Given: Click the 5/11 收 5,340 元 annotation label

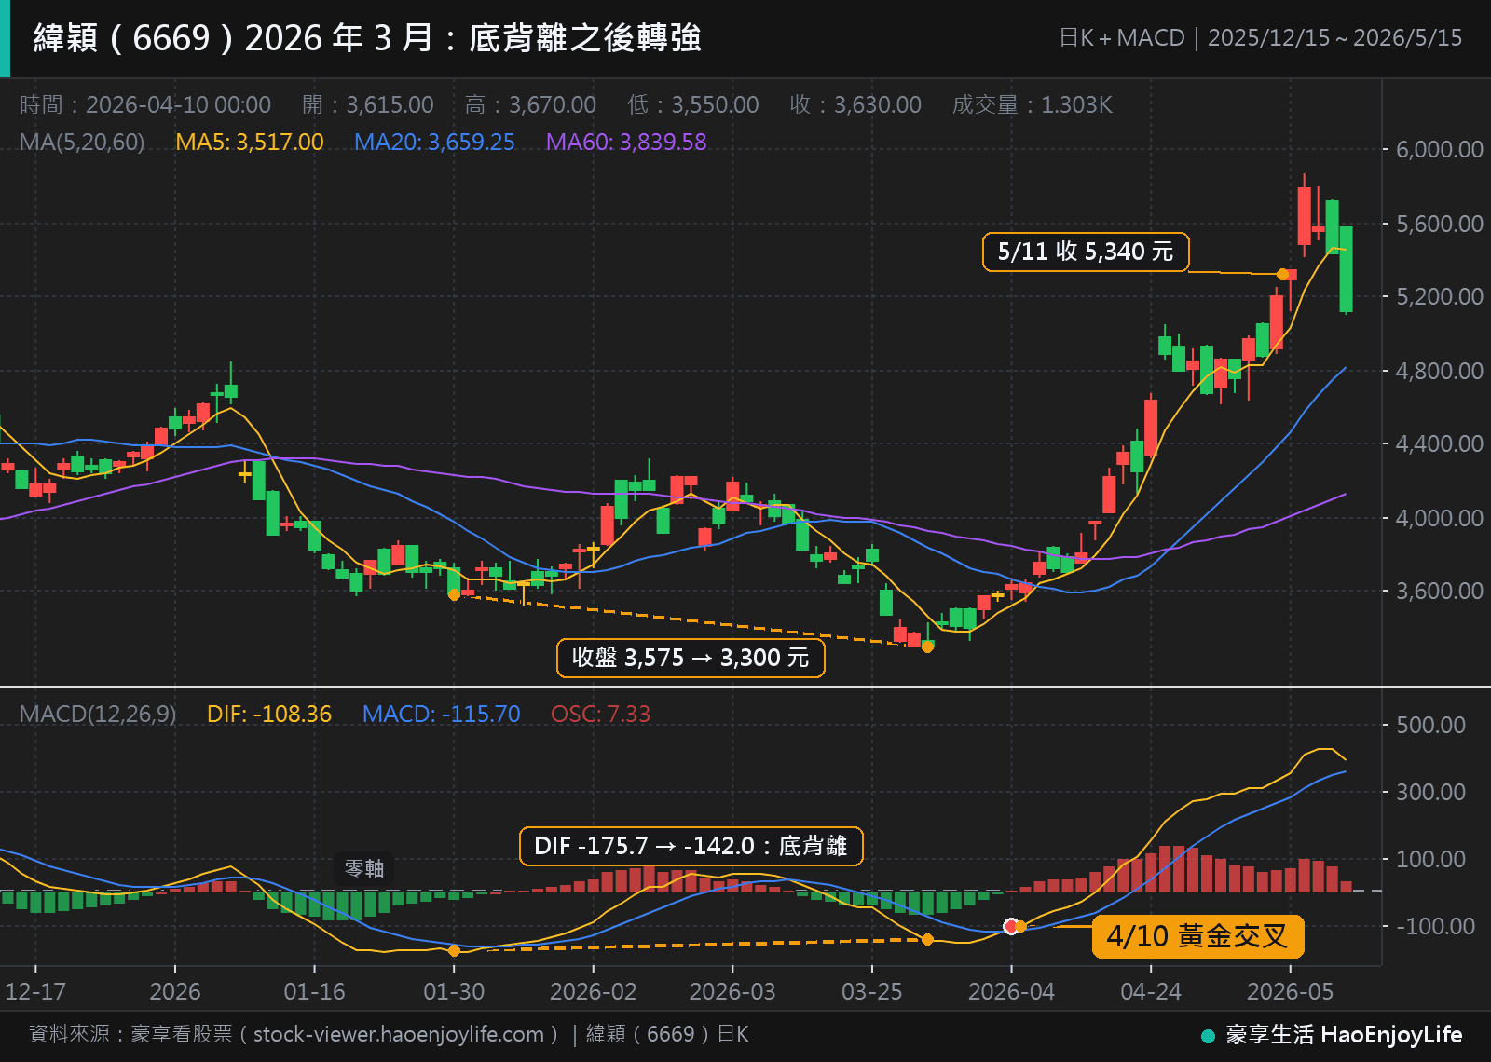Looking at the screenshot, I should pos(1086,252).
